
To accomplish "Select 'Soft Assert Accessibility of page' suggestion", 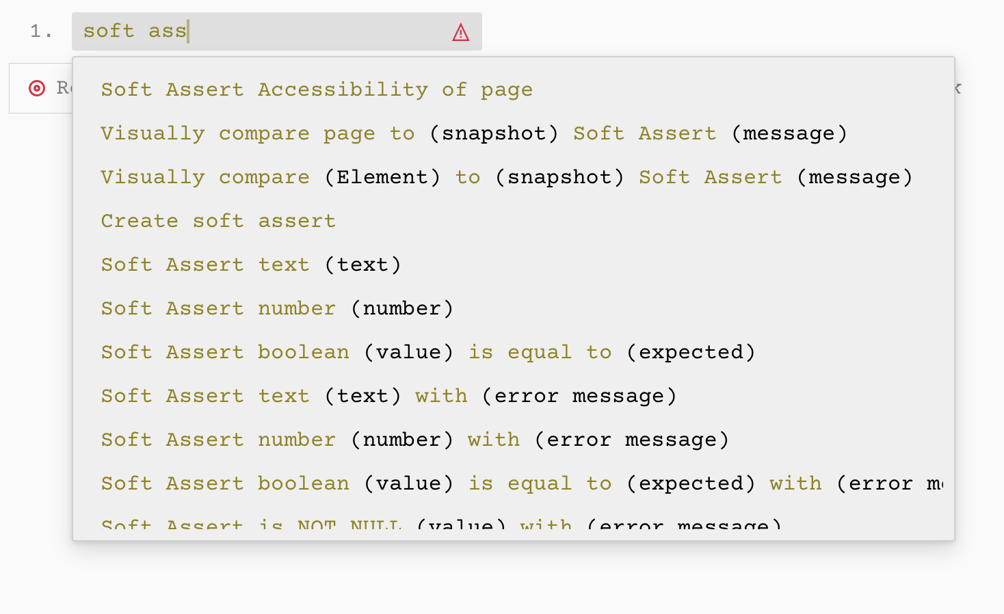I will [x=316, y=90].
